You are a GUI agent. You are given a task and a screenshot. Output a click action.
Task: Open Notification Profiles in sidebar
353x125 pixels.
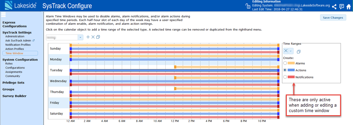pos(18,45)
